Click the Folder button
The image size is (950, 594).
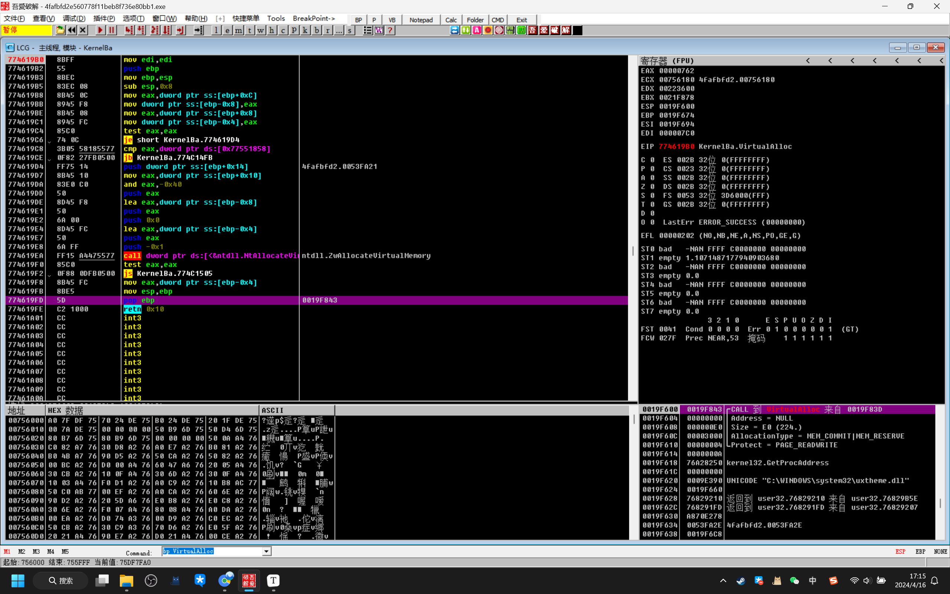pyautogui.click(x=475, y=20)
